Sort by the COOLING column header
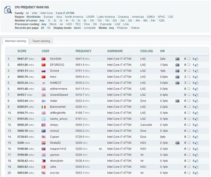Viewport: 211px width, 177px height. (x=146, y=51)
